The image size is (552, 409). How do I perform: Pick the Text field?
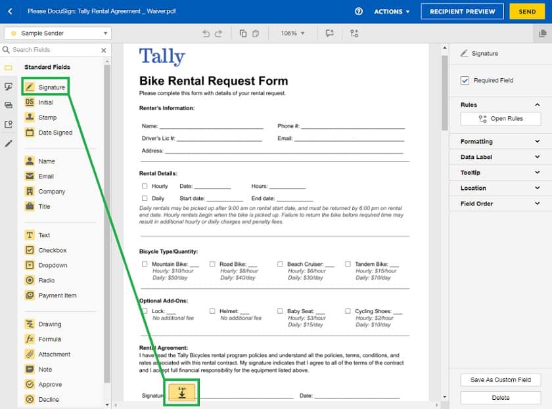[37, 235]
